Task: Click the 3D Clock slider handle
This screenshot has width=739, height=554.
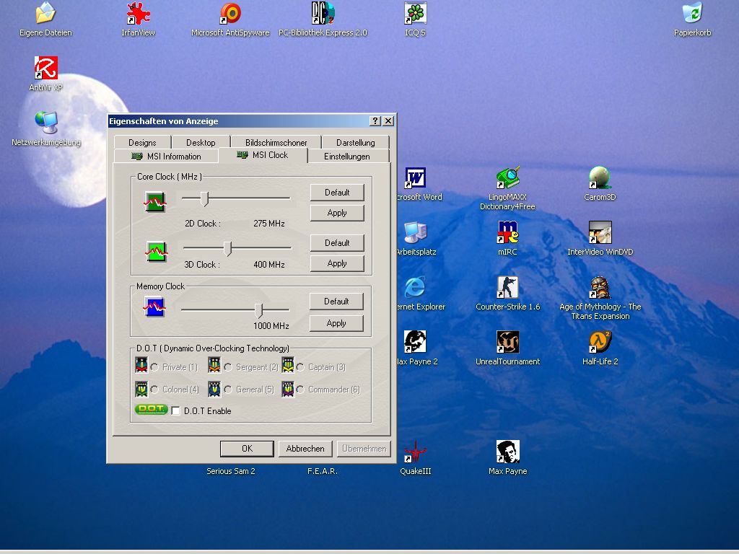Action: [227, 249]
